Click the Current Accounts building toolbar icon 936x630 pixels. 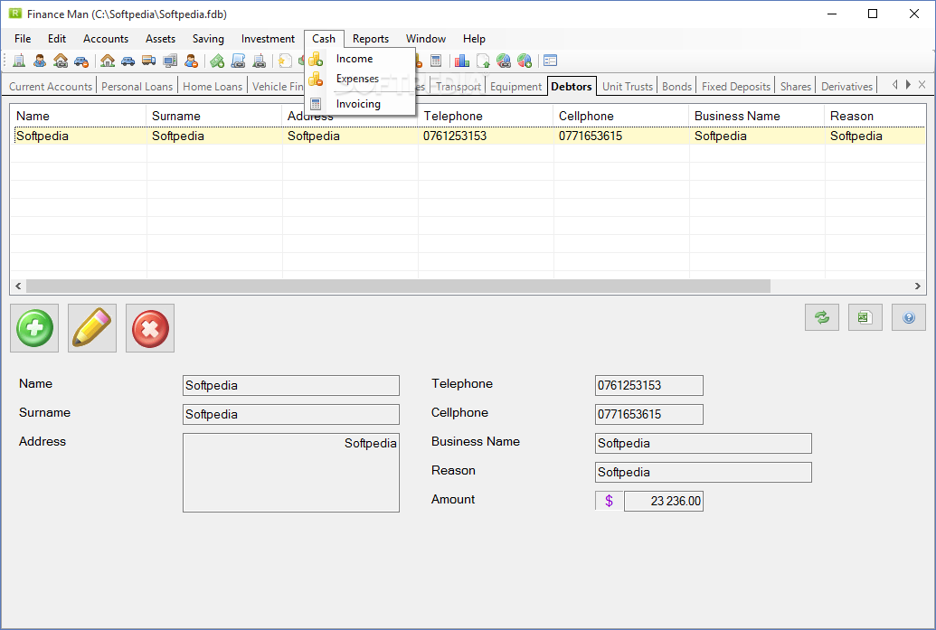tap(19, 61)
